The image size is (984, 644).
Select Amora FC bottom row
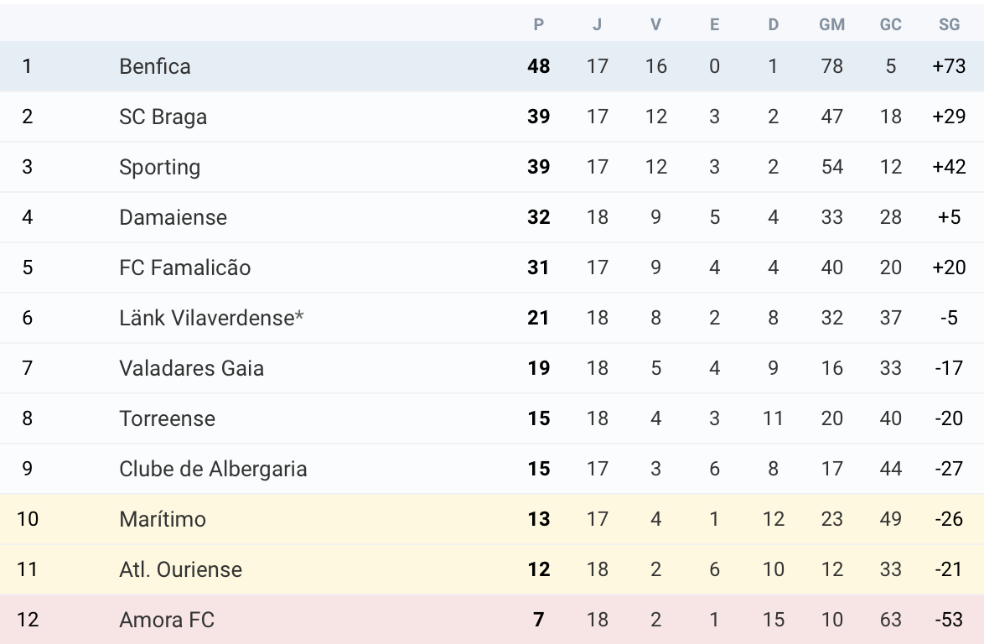point(167,620)
